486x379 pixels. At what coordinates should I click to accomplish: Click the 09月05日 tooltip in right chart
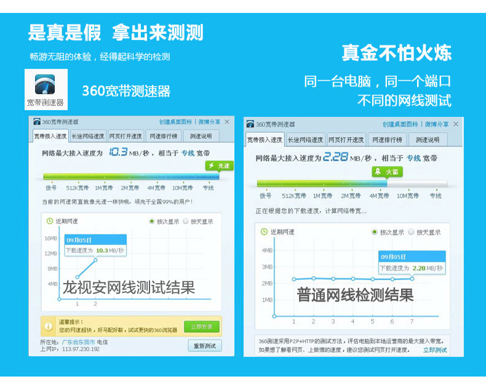pyautogui.click(x=412, y=263)
